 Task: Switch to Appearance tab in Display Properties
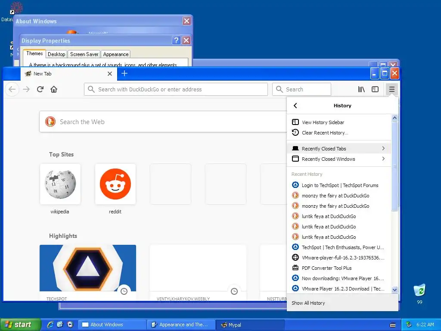tap(115, 54)
